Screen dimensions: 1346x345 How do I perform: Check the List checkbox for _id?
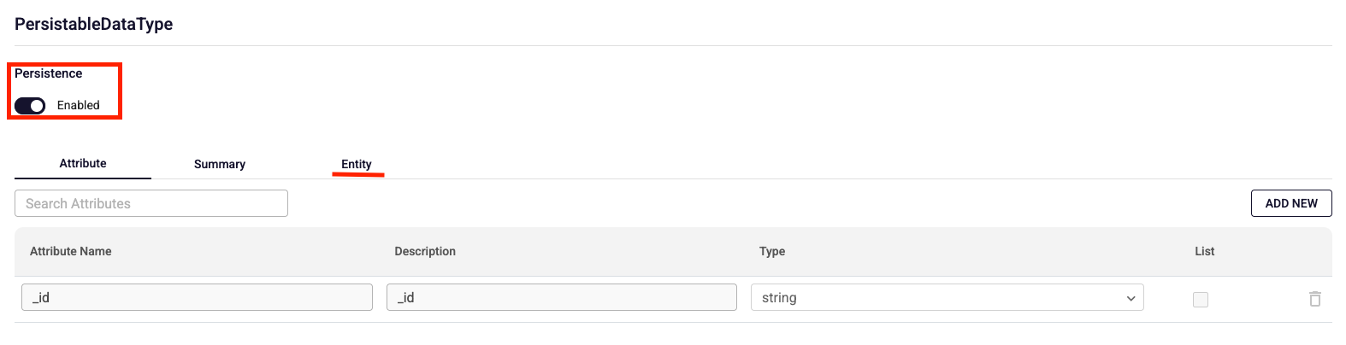tap(1201, 299)
